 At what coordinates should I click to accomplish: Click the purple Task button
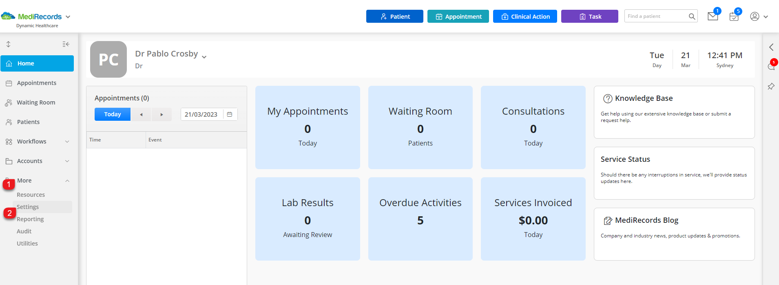(589, 17)
